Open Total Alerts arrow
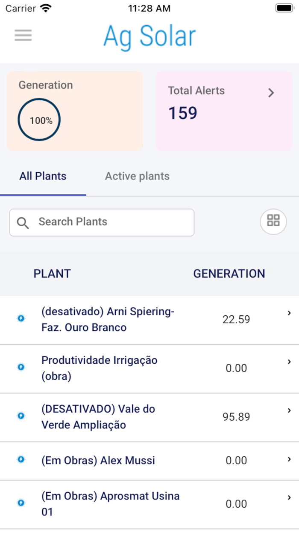 pos(271,93)
